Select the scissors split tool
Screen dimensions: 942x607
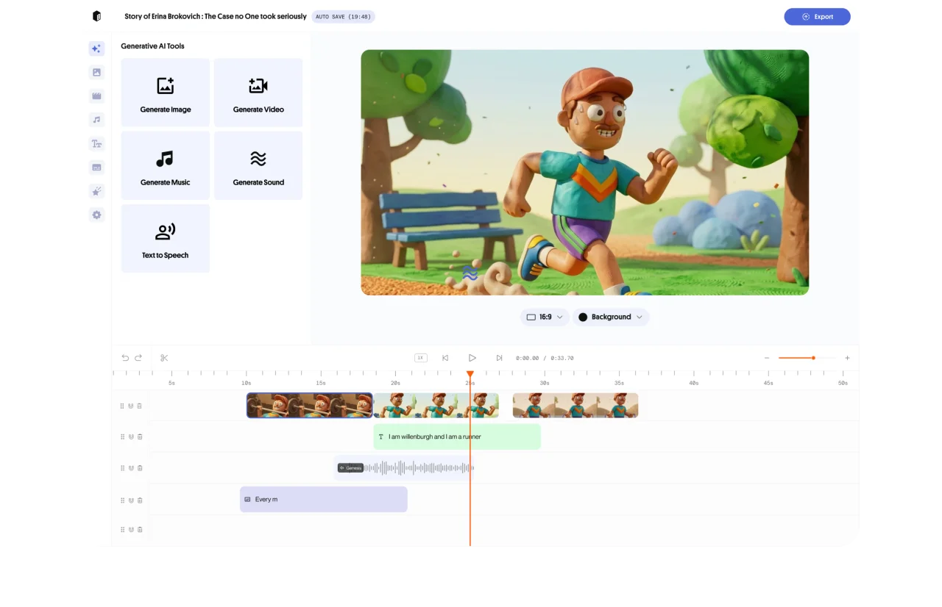164,358
